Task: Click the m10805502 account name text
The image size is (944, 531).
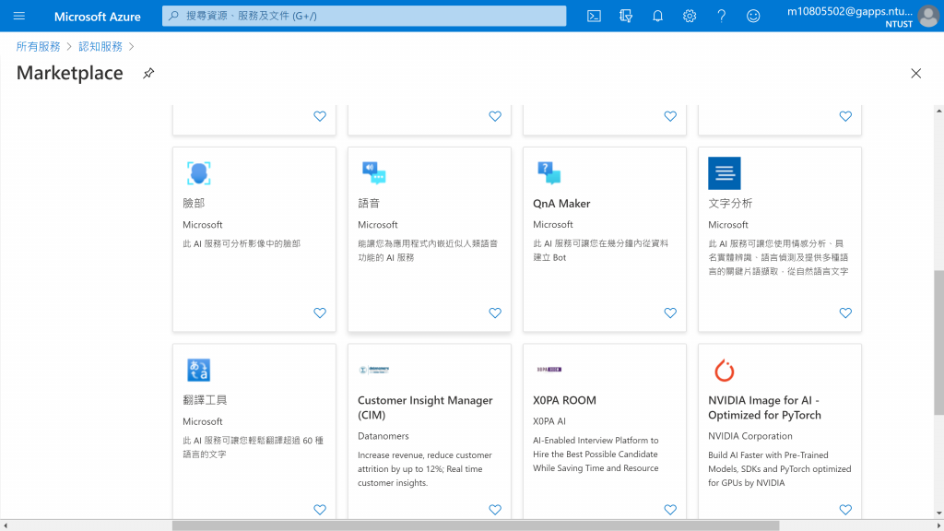Action: pos(849,11)
